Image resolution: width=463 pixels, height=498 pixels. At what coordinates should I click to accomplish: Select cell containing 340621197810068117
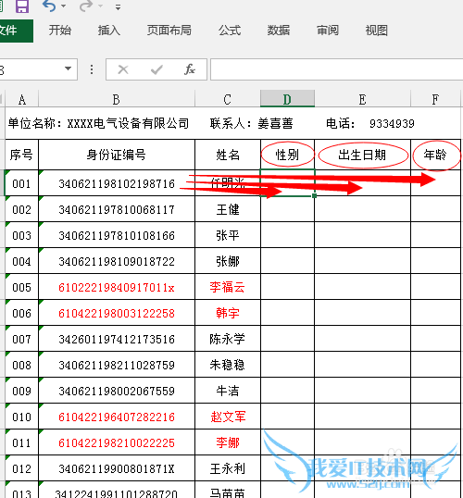pyautogui.click(x=117, y=209)
